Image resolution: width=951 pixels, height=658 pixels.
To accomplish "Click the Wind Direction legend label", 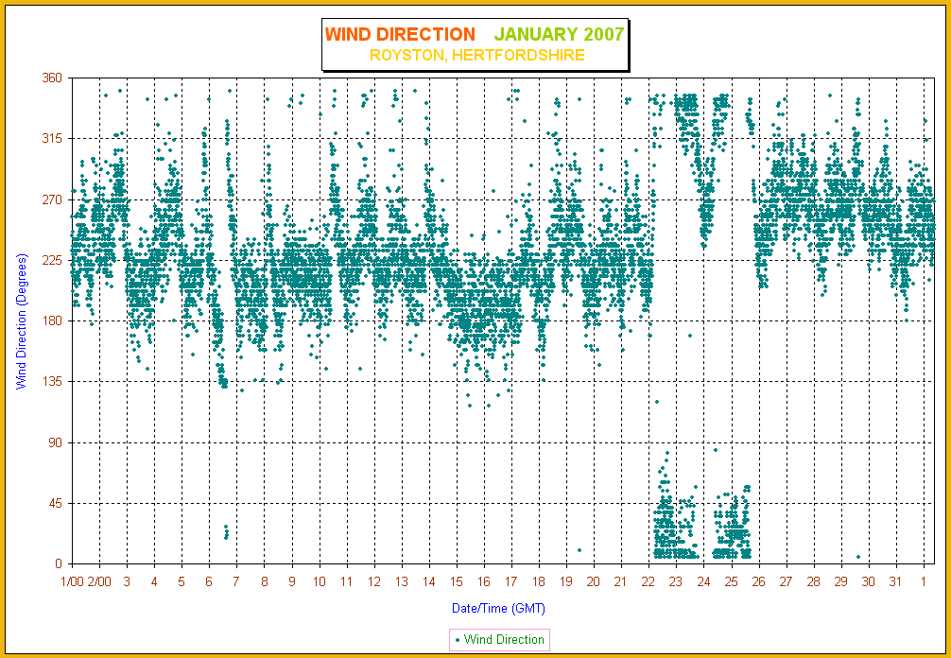I will pos(504,640).
